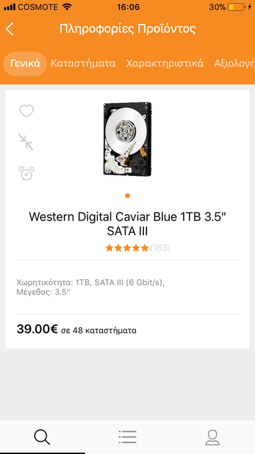Viewport: 255px width, 454px height.
Task: Tap the compare arrows icon
Action: click(26, 142)
